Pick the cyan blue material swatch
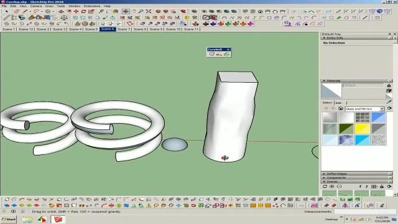This screenshot has height=224, width=398. (363, 141)
